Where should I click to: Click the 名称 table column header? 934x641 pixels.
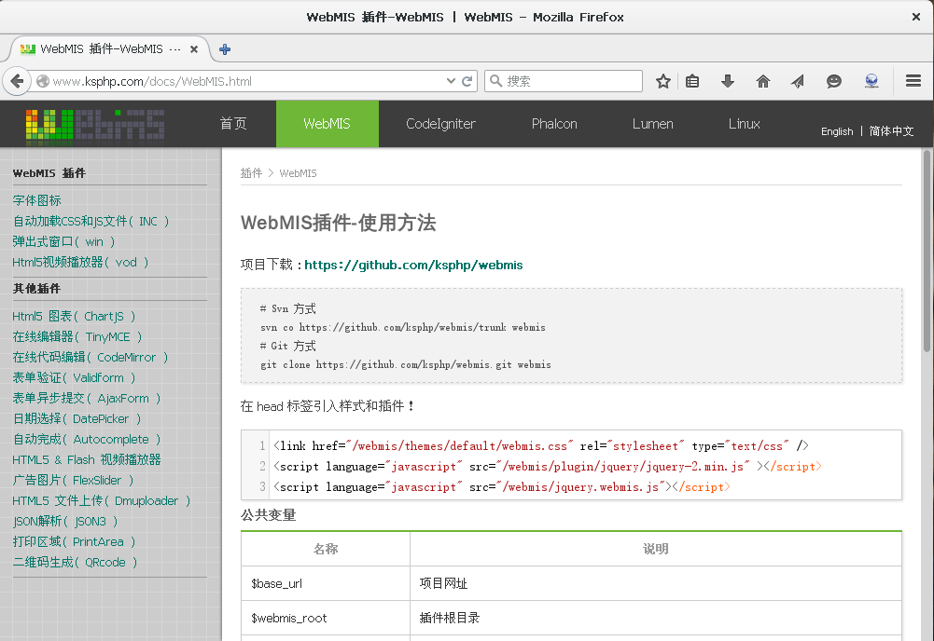point(326,549)
